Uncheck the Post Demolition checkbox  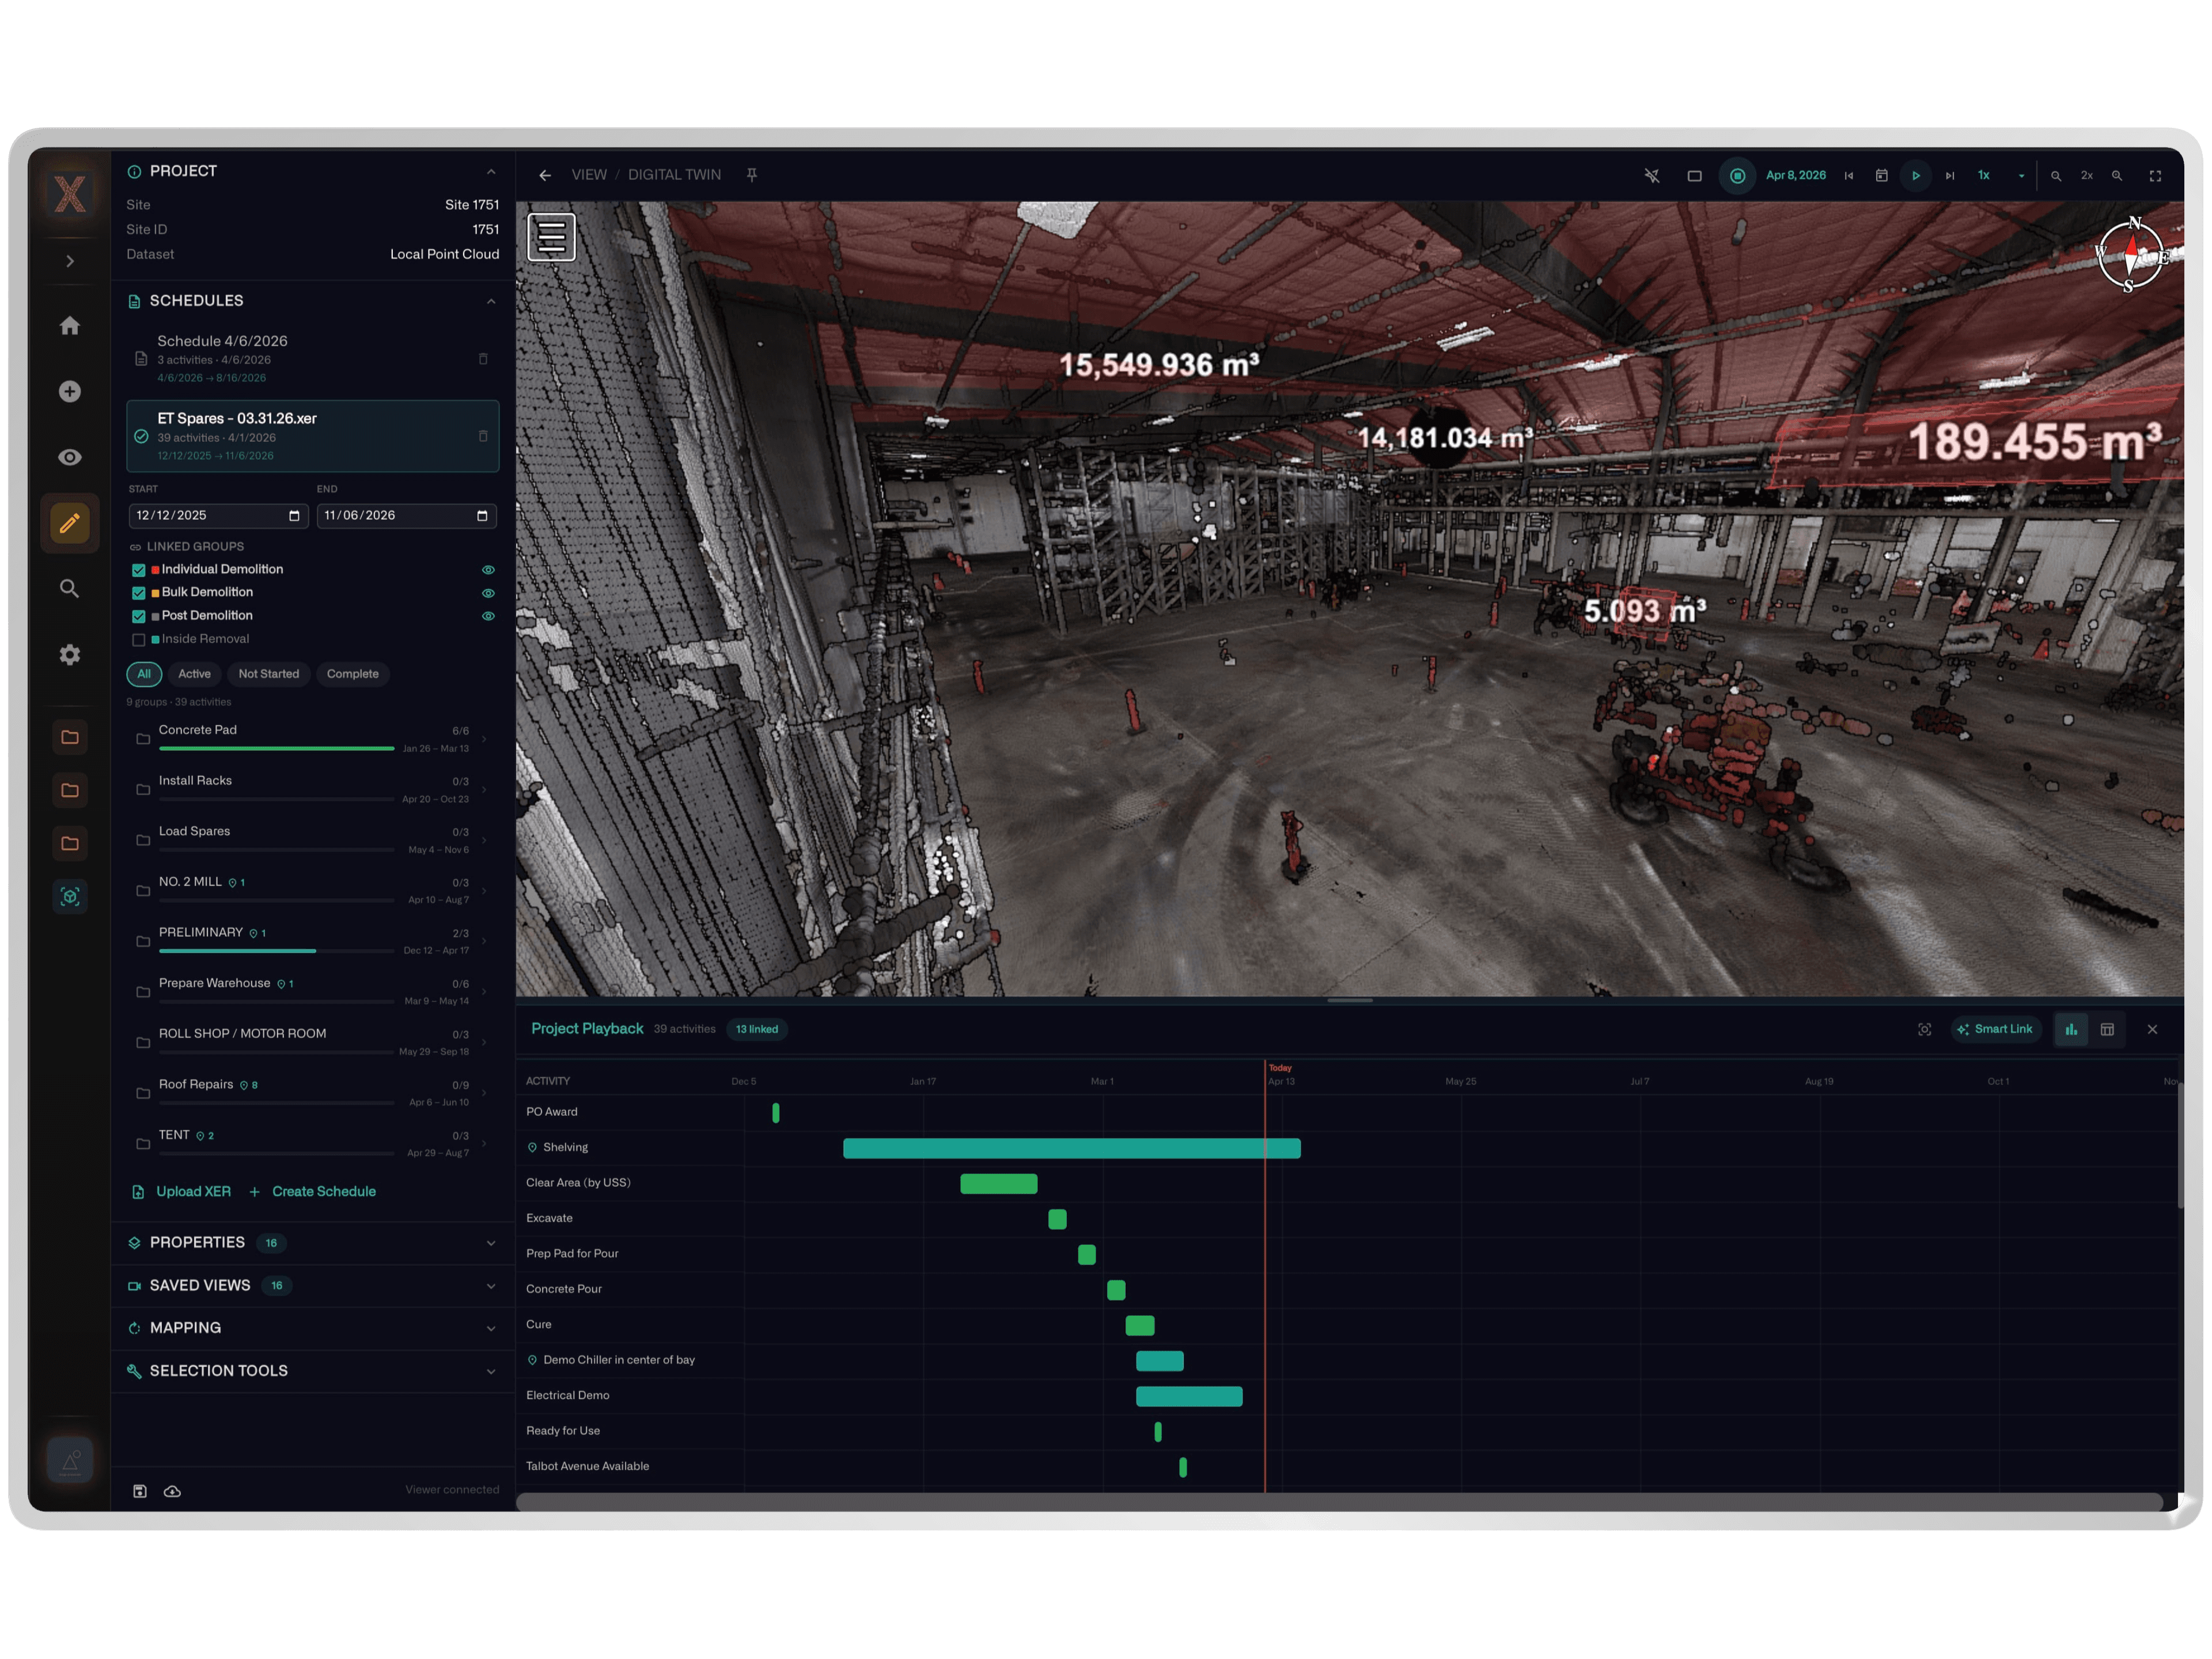pyautogui.click(x=139, y=616)
